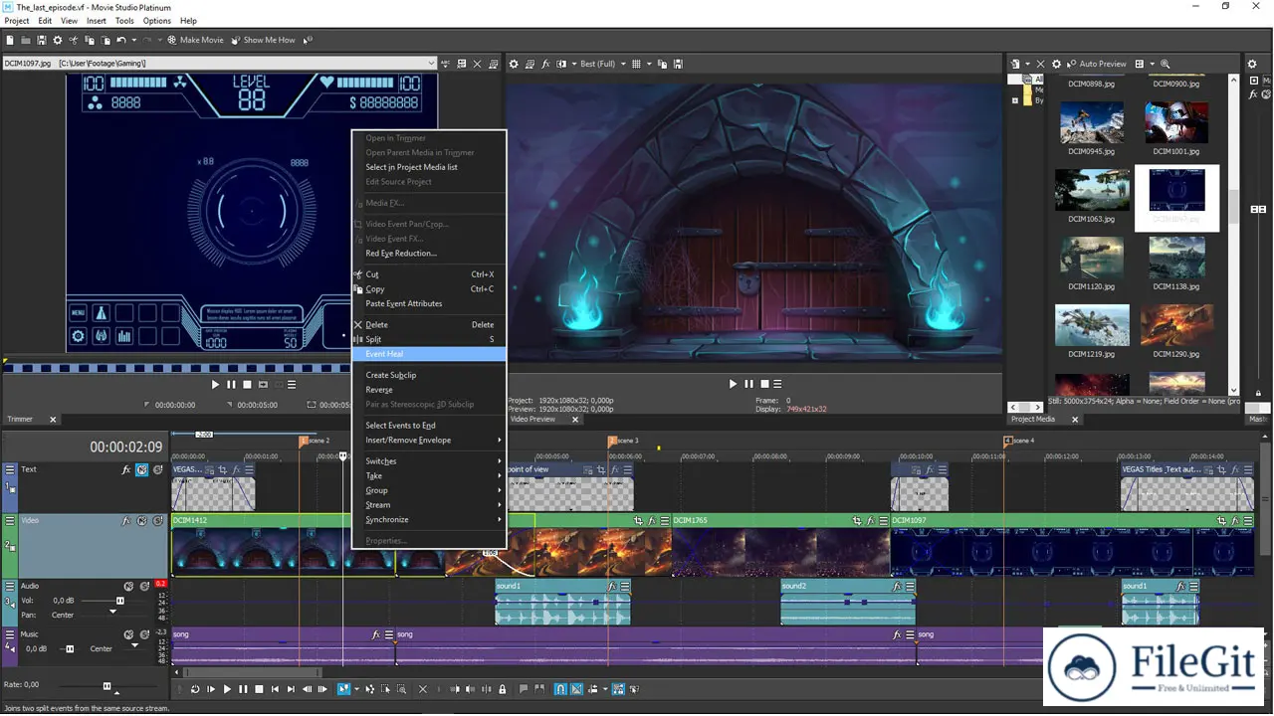The height and width of the screenshot is (716, 1274).
Task: Pause playback in timeline transport bar
Action: tap(243, 689)
